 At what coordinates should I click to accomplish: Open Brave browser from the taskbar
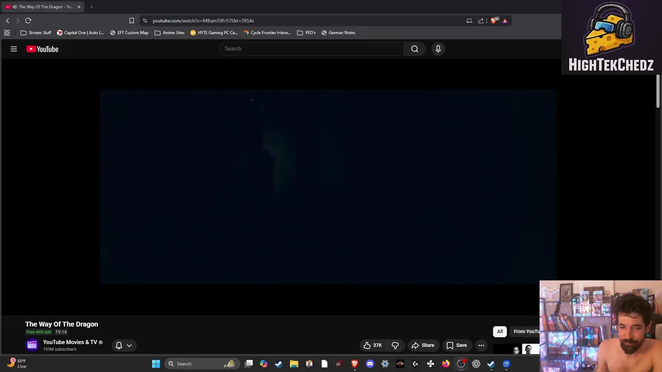tap(354, 364)
